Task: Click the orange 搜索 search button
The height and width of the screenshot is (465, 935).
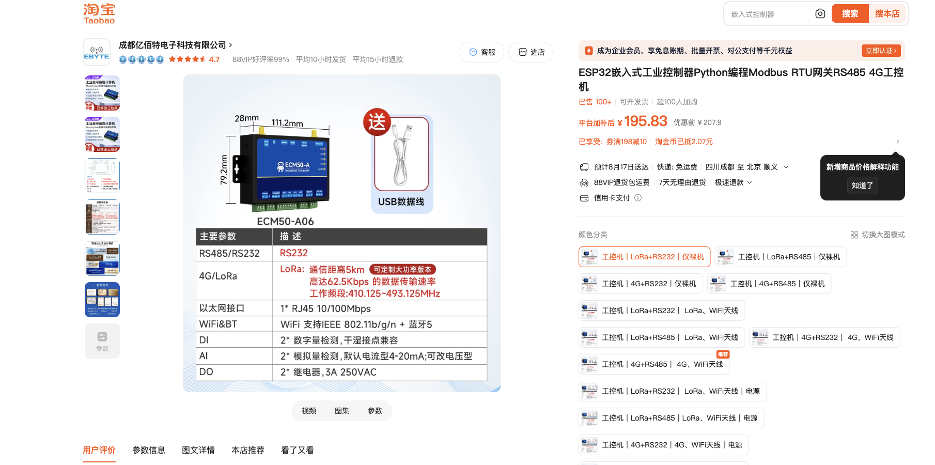Action: tap(850, 14)
